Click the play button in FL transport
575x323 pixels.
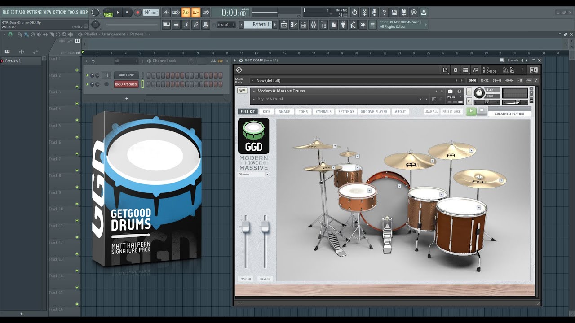point(118,13)
